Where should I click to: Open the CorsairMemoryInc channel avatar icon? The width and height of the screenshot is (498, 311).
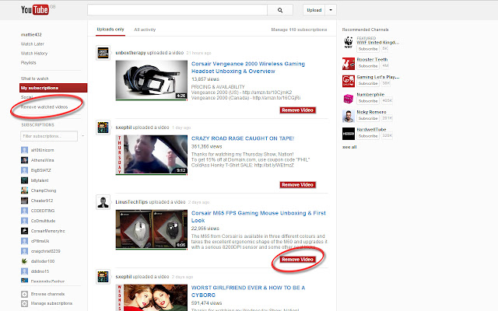pyautogui.click(x=24, y=231)
